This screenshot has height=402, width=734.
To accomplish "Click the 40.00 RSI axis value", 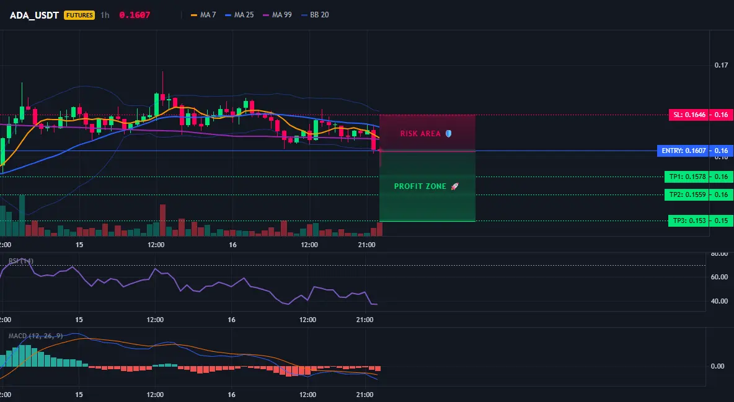I will coord(720,301).
